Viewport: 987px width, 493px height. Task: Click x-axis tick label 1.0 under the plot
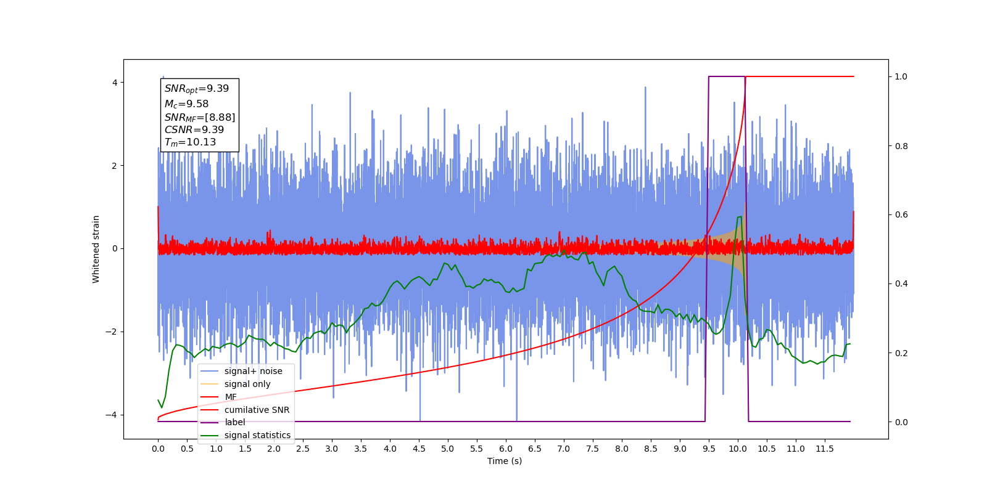(216, 449)
